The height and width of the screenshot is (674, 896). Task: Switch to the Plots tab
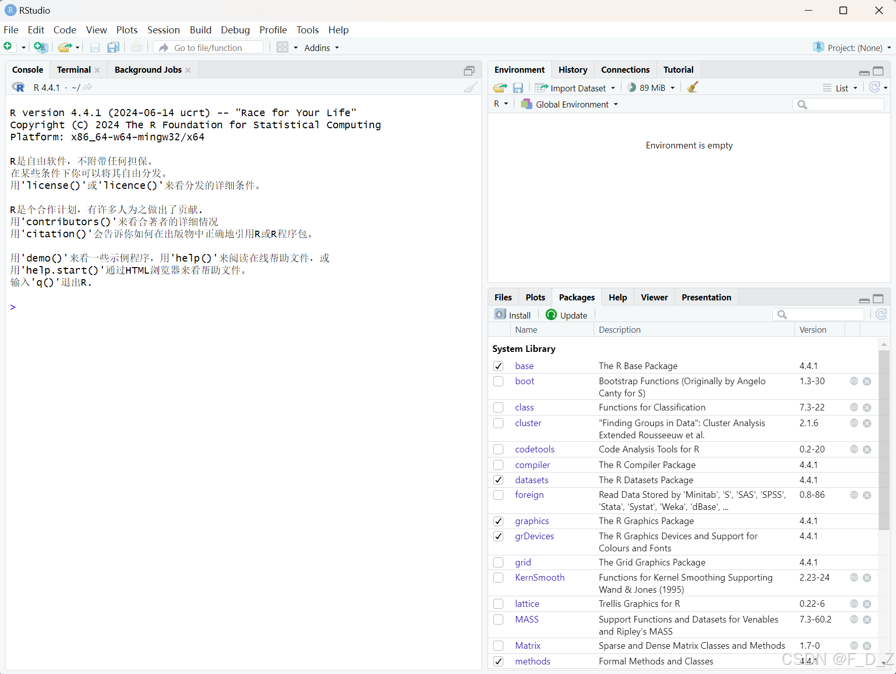(x=535, y=297)
